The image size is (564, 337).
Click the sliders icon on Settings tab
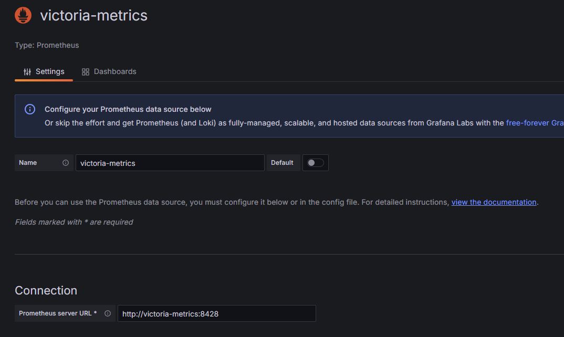27,72
